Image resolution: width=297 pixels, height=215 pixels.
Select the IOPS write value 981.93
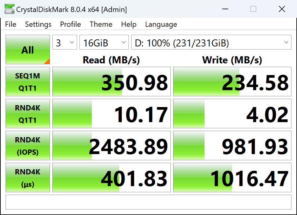tap(232, 145)
